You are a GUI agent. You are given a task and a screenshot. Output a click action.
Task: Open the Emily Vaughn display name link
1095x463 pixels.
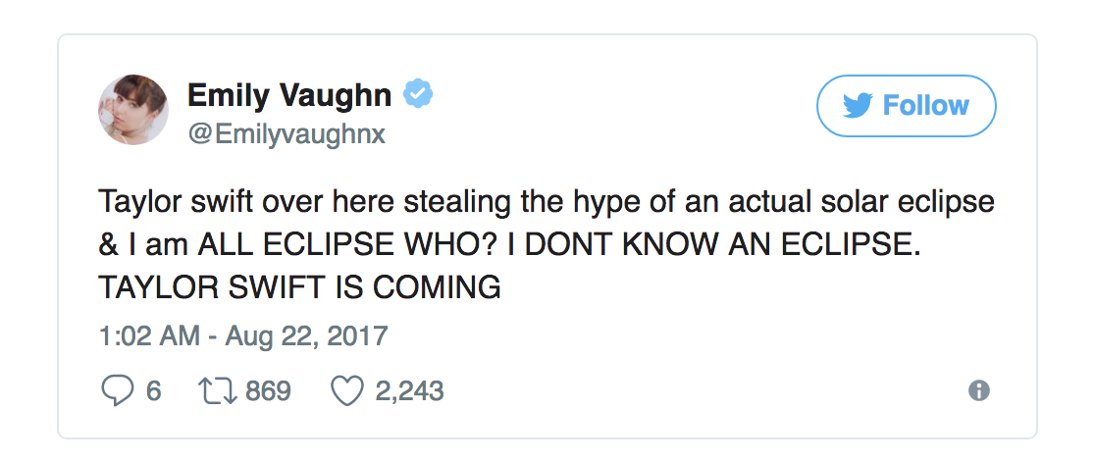[289, 95]
